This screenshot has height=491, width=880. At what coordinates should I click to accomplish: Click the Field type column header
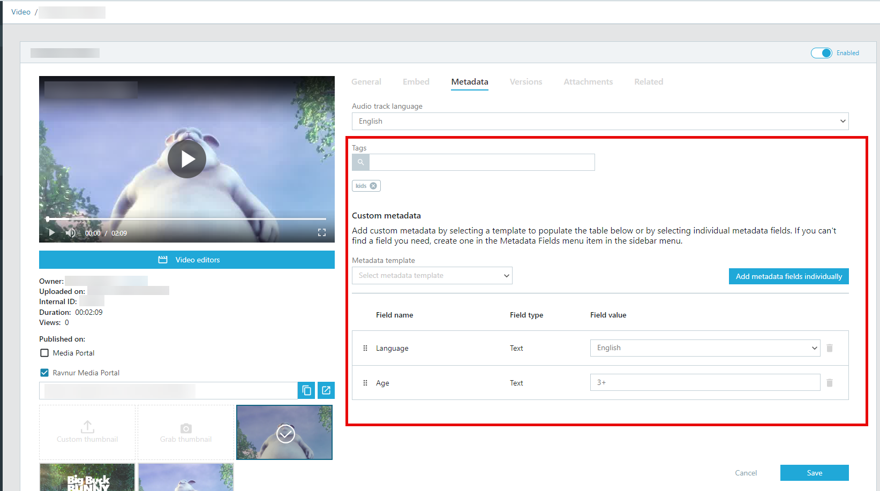(x=527, y=315)
